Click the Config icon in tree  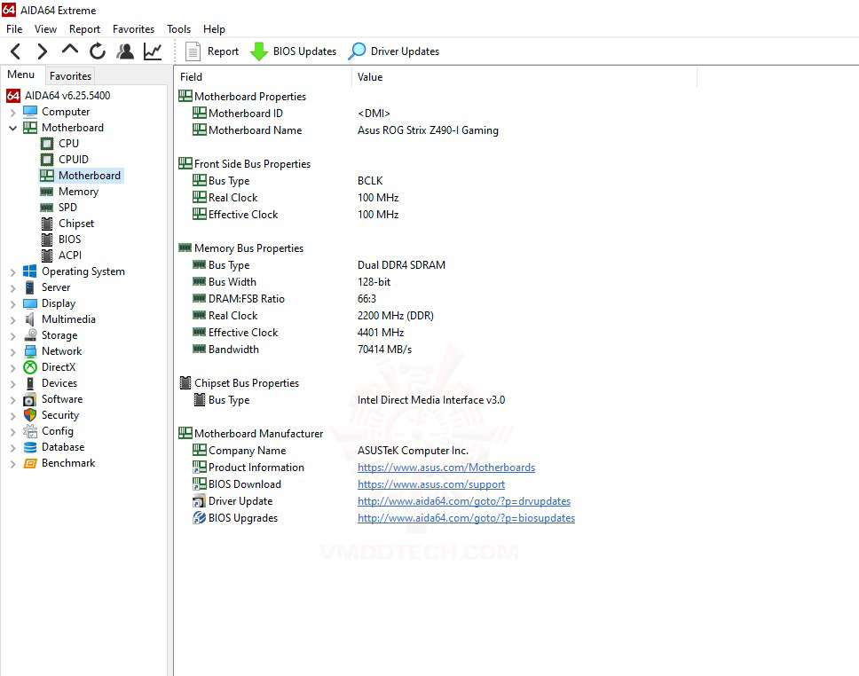point(30,431)
